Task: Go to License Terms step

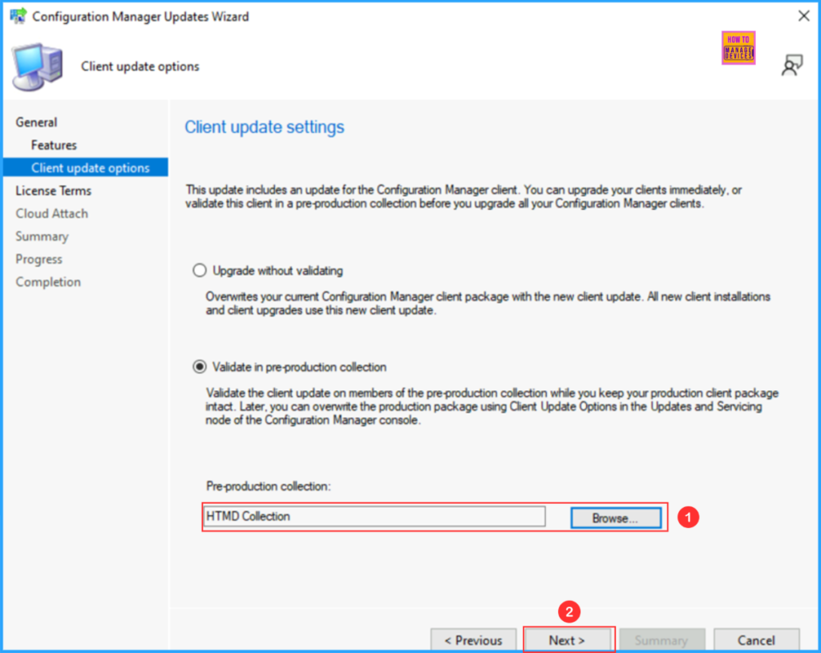Action: (x=54, y=191)
